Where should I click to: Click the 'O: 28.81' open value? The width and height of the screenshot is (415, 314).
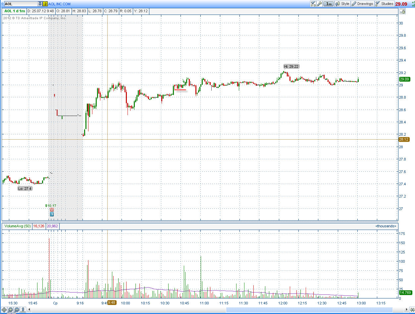[x=64, y=11]
